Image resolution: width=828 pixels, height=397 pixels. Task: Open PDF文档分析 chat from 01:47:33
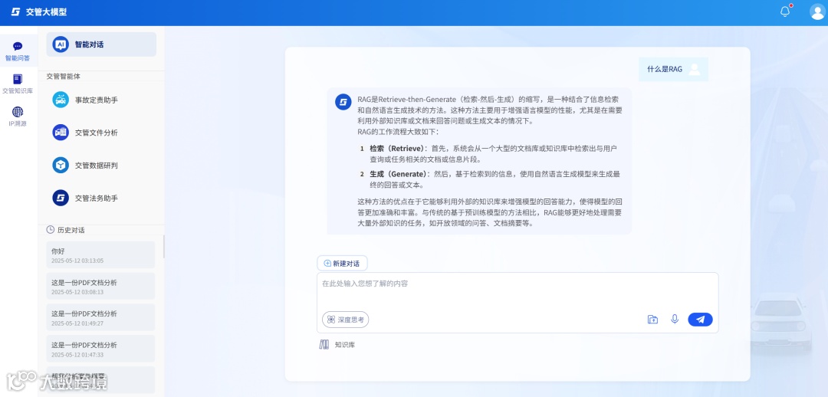pos(100,349)
